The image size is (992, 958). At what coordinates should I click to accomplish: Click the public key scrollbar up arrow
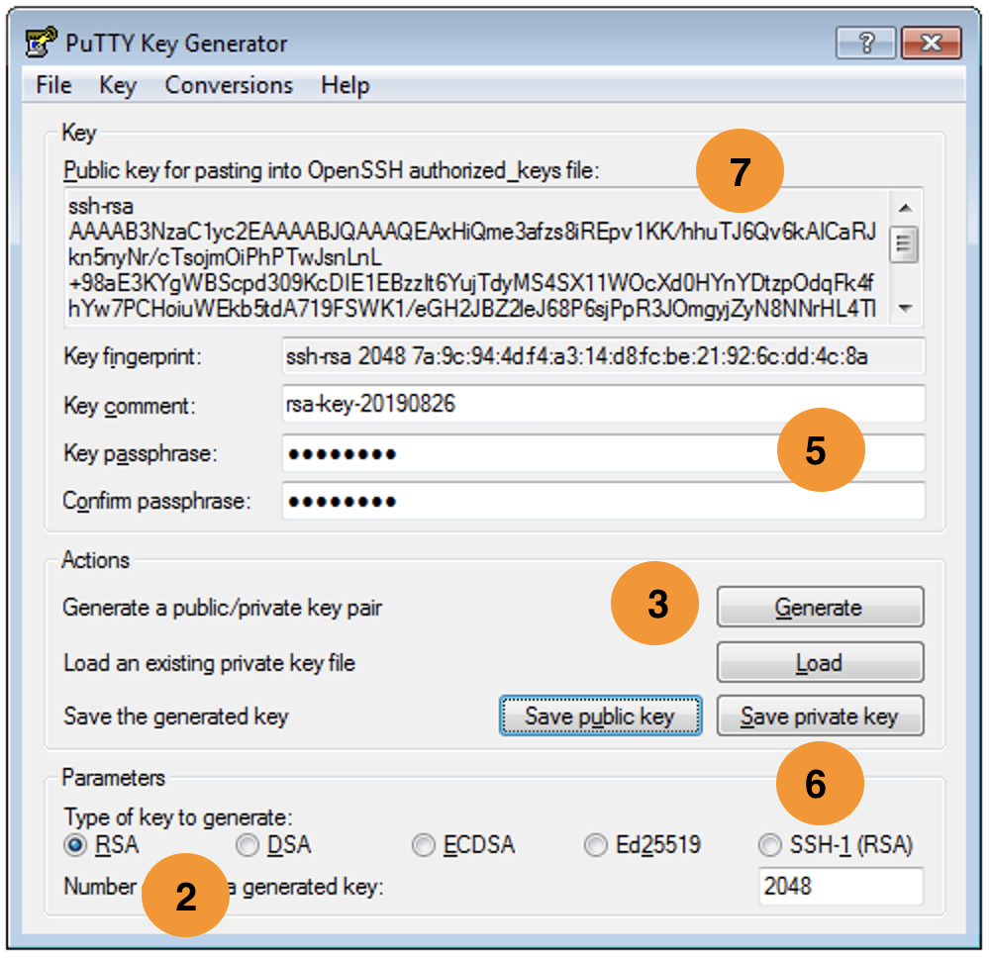tap(905, 208)
